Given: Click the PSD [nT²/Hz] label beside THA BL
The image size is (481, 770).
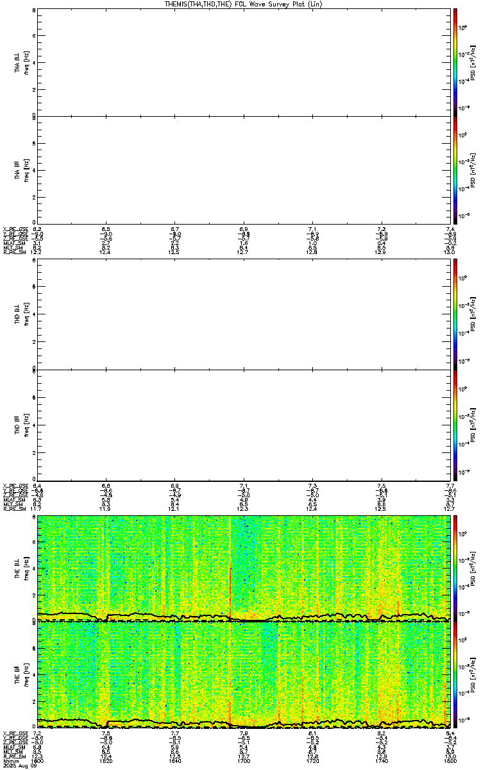Looking at the screenshot, I should [x=475, y=62].
